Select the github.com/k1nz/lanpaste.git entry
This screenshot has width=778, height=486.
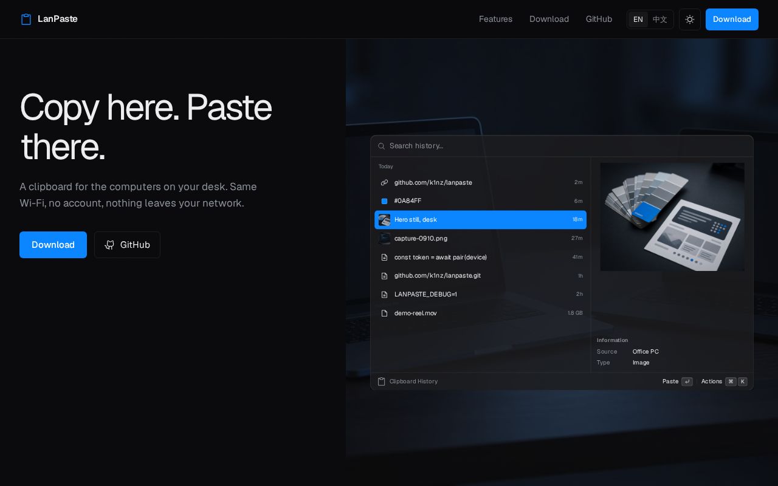tap(480, 276)
